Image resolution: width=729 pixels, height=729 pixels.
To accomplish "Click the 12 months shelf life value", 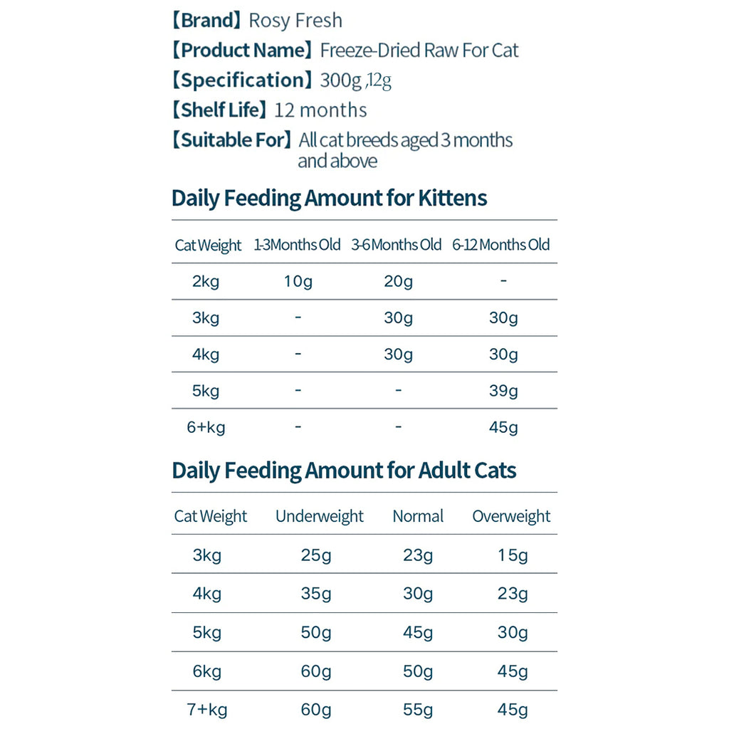I will [x=320, y=110].
